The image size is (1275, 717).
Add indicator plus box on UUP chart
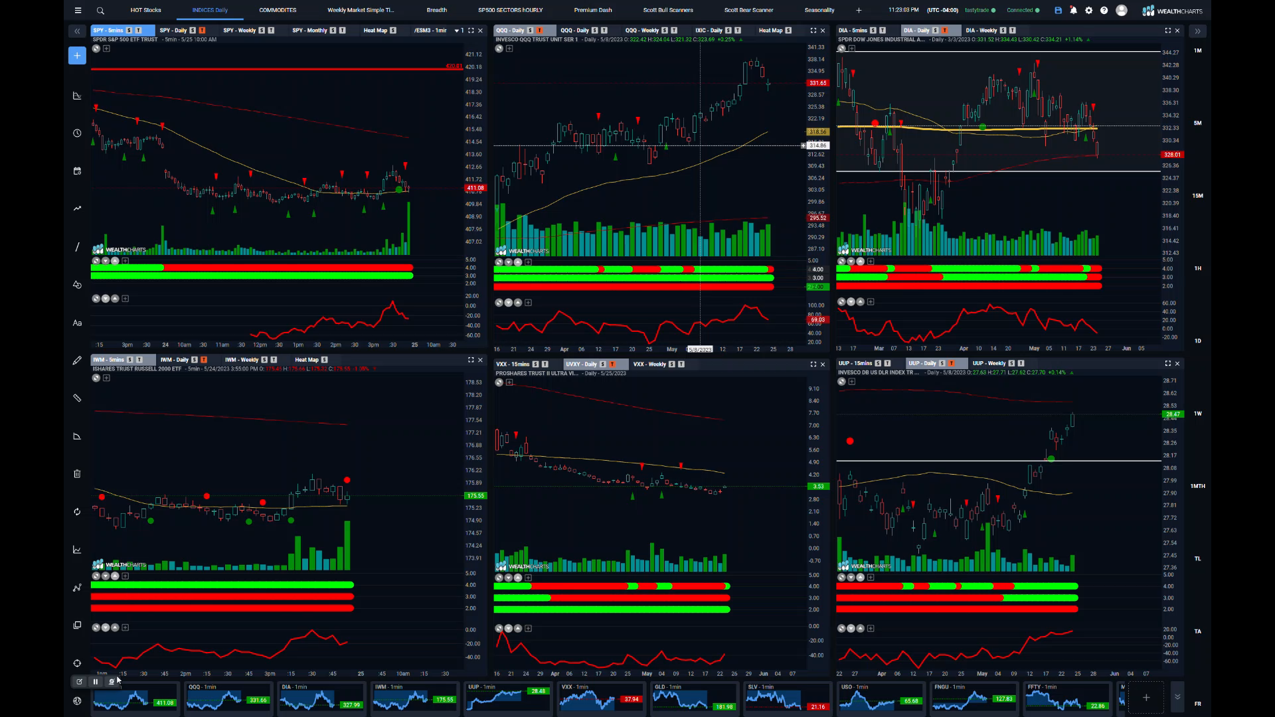tap(852, 382)
